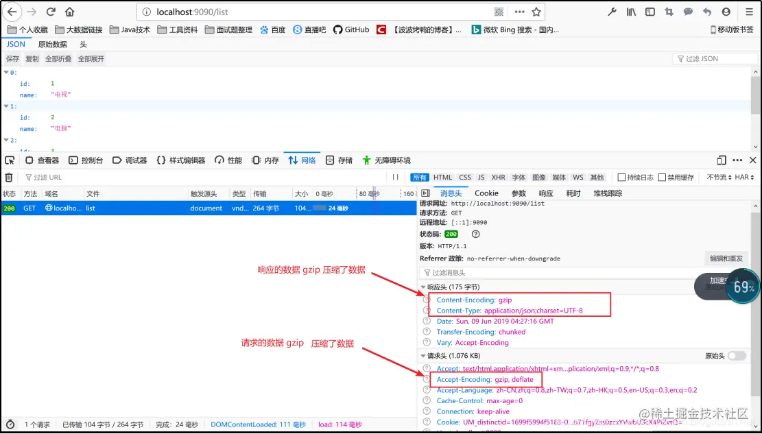The width and height of the screenshot is (762, 434).
Task: Open the 查看器 devtools tab
Action: 43,160
